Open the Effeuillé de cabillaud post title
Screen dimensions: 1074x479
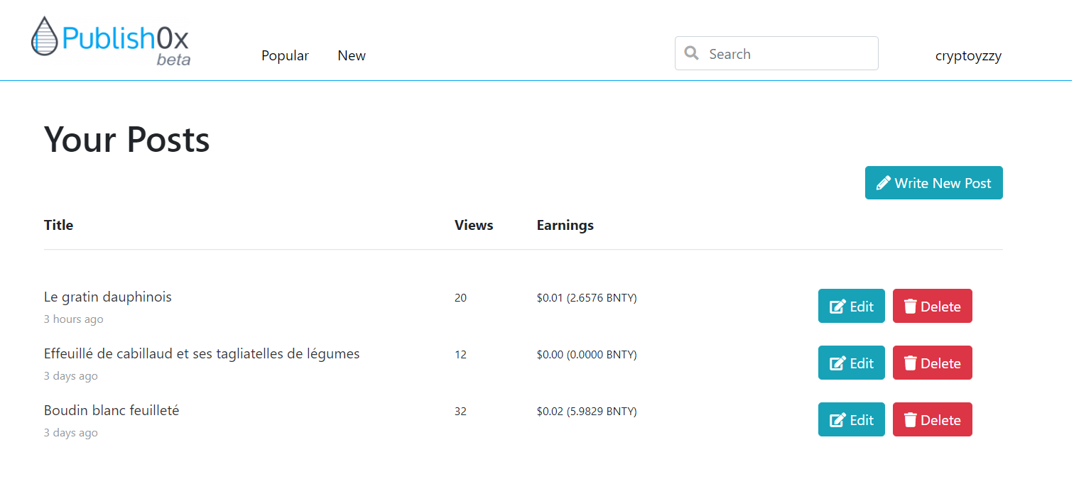[x=202, y=353]
